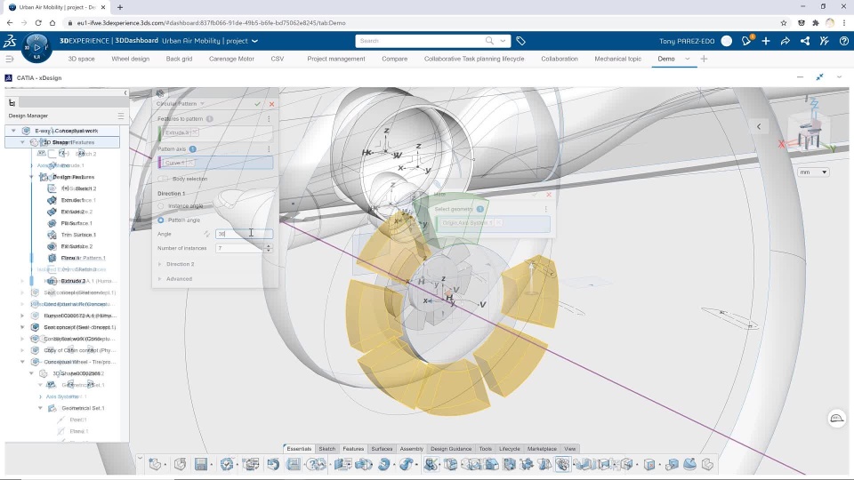
Task: Switch to the Surfaces toolbar tab
Action: 382,449
